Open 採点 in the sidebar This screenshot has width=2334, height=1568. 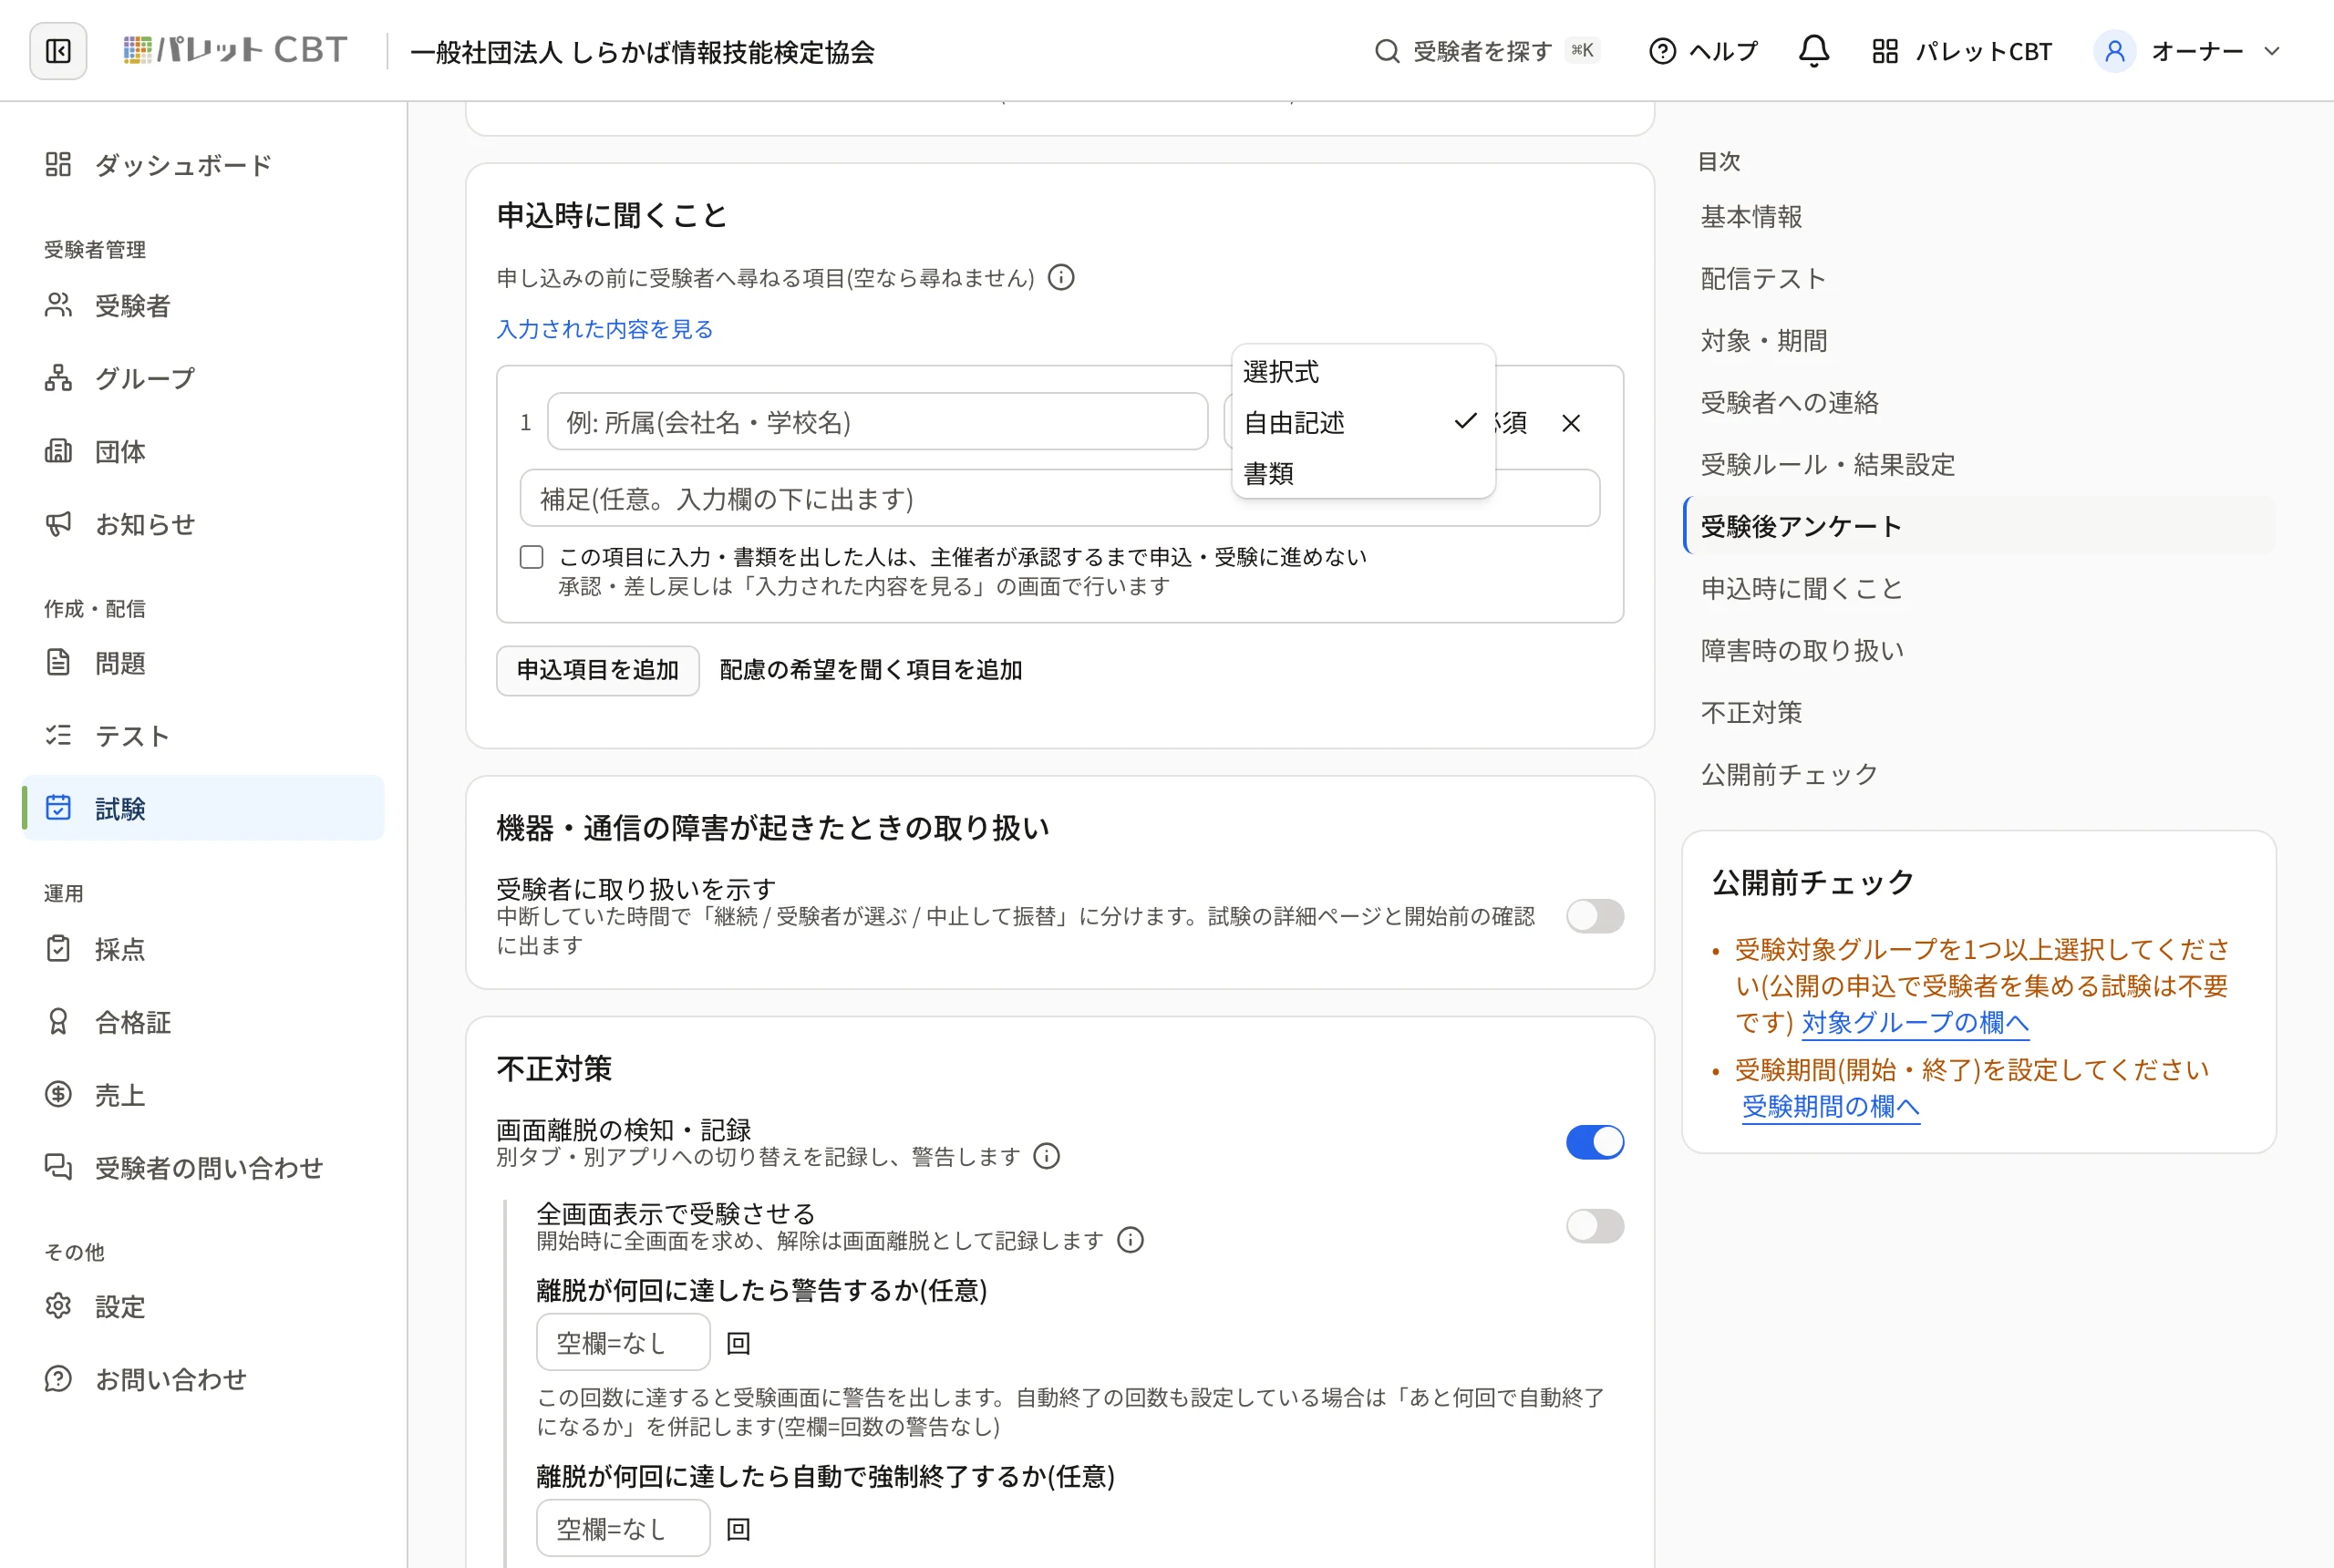[203, 949]
